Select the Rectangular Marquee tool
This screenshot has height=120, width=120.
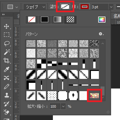pyautogui.click(x=7, y=34)
